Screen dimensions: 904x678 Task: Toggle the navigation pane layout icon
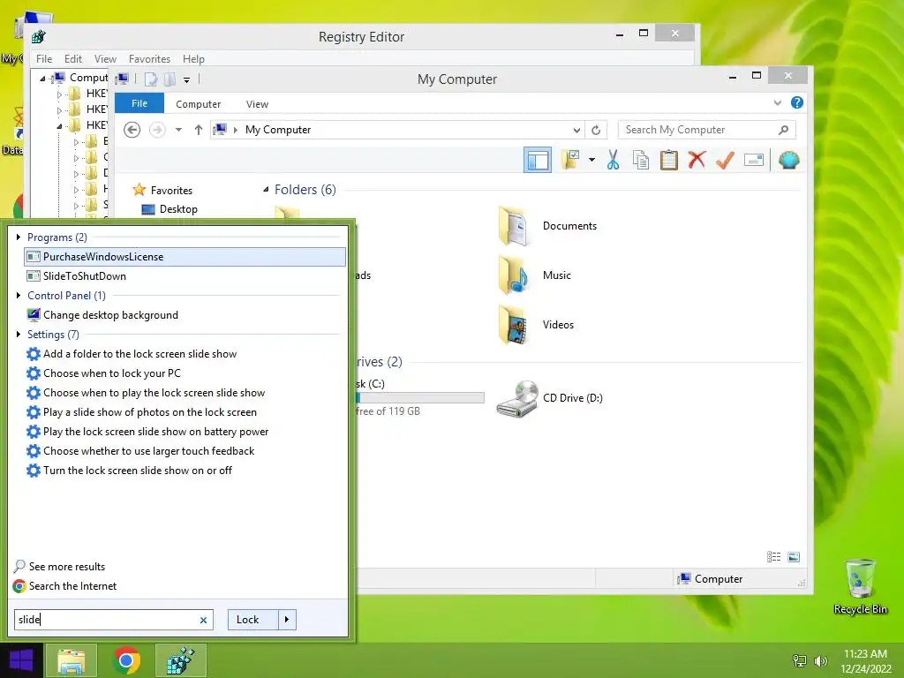[x=538, y=160]
